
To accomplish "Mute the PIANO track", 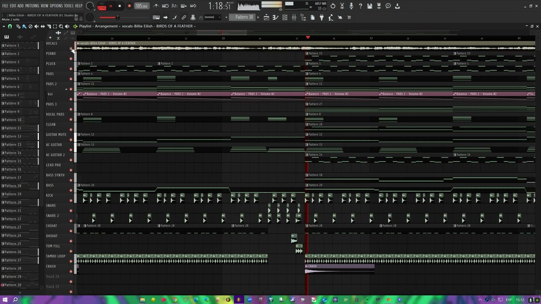I will click(x=71, y=58).
